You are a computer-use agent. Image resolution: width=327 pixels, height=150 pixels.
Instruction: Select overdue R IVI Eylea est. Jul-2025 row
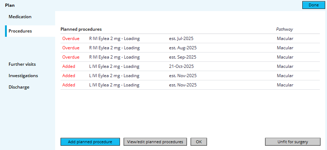pos(114,39)
